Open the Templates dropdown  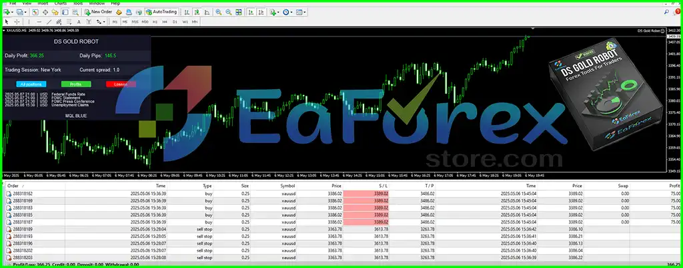click(304, 12)
